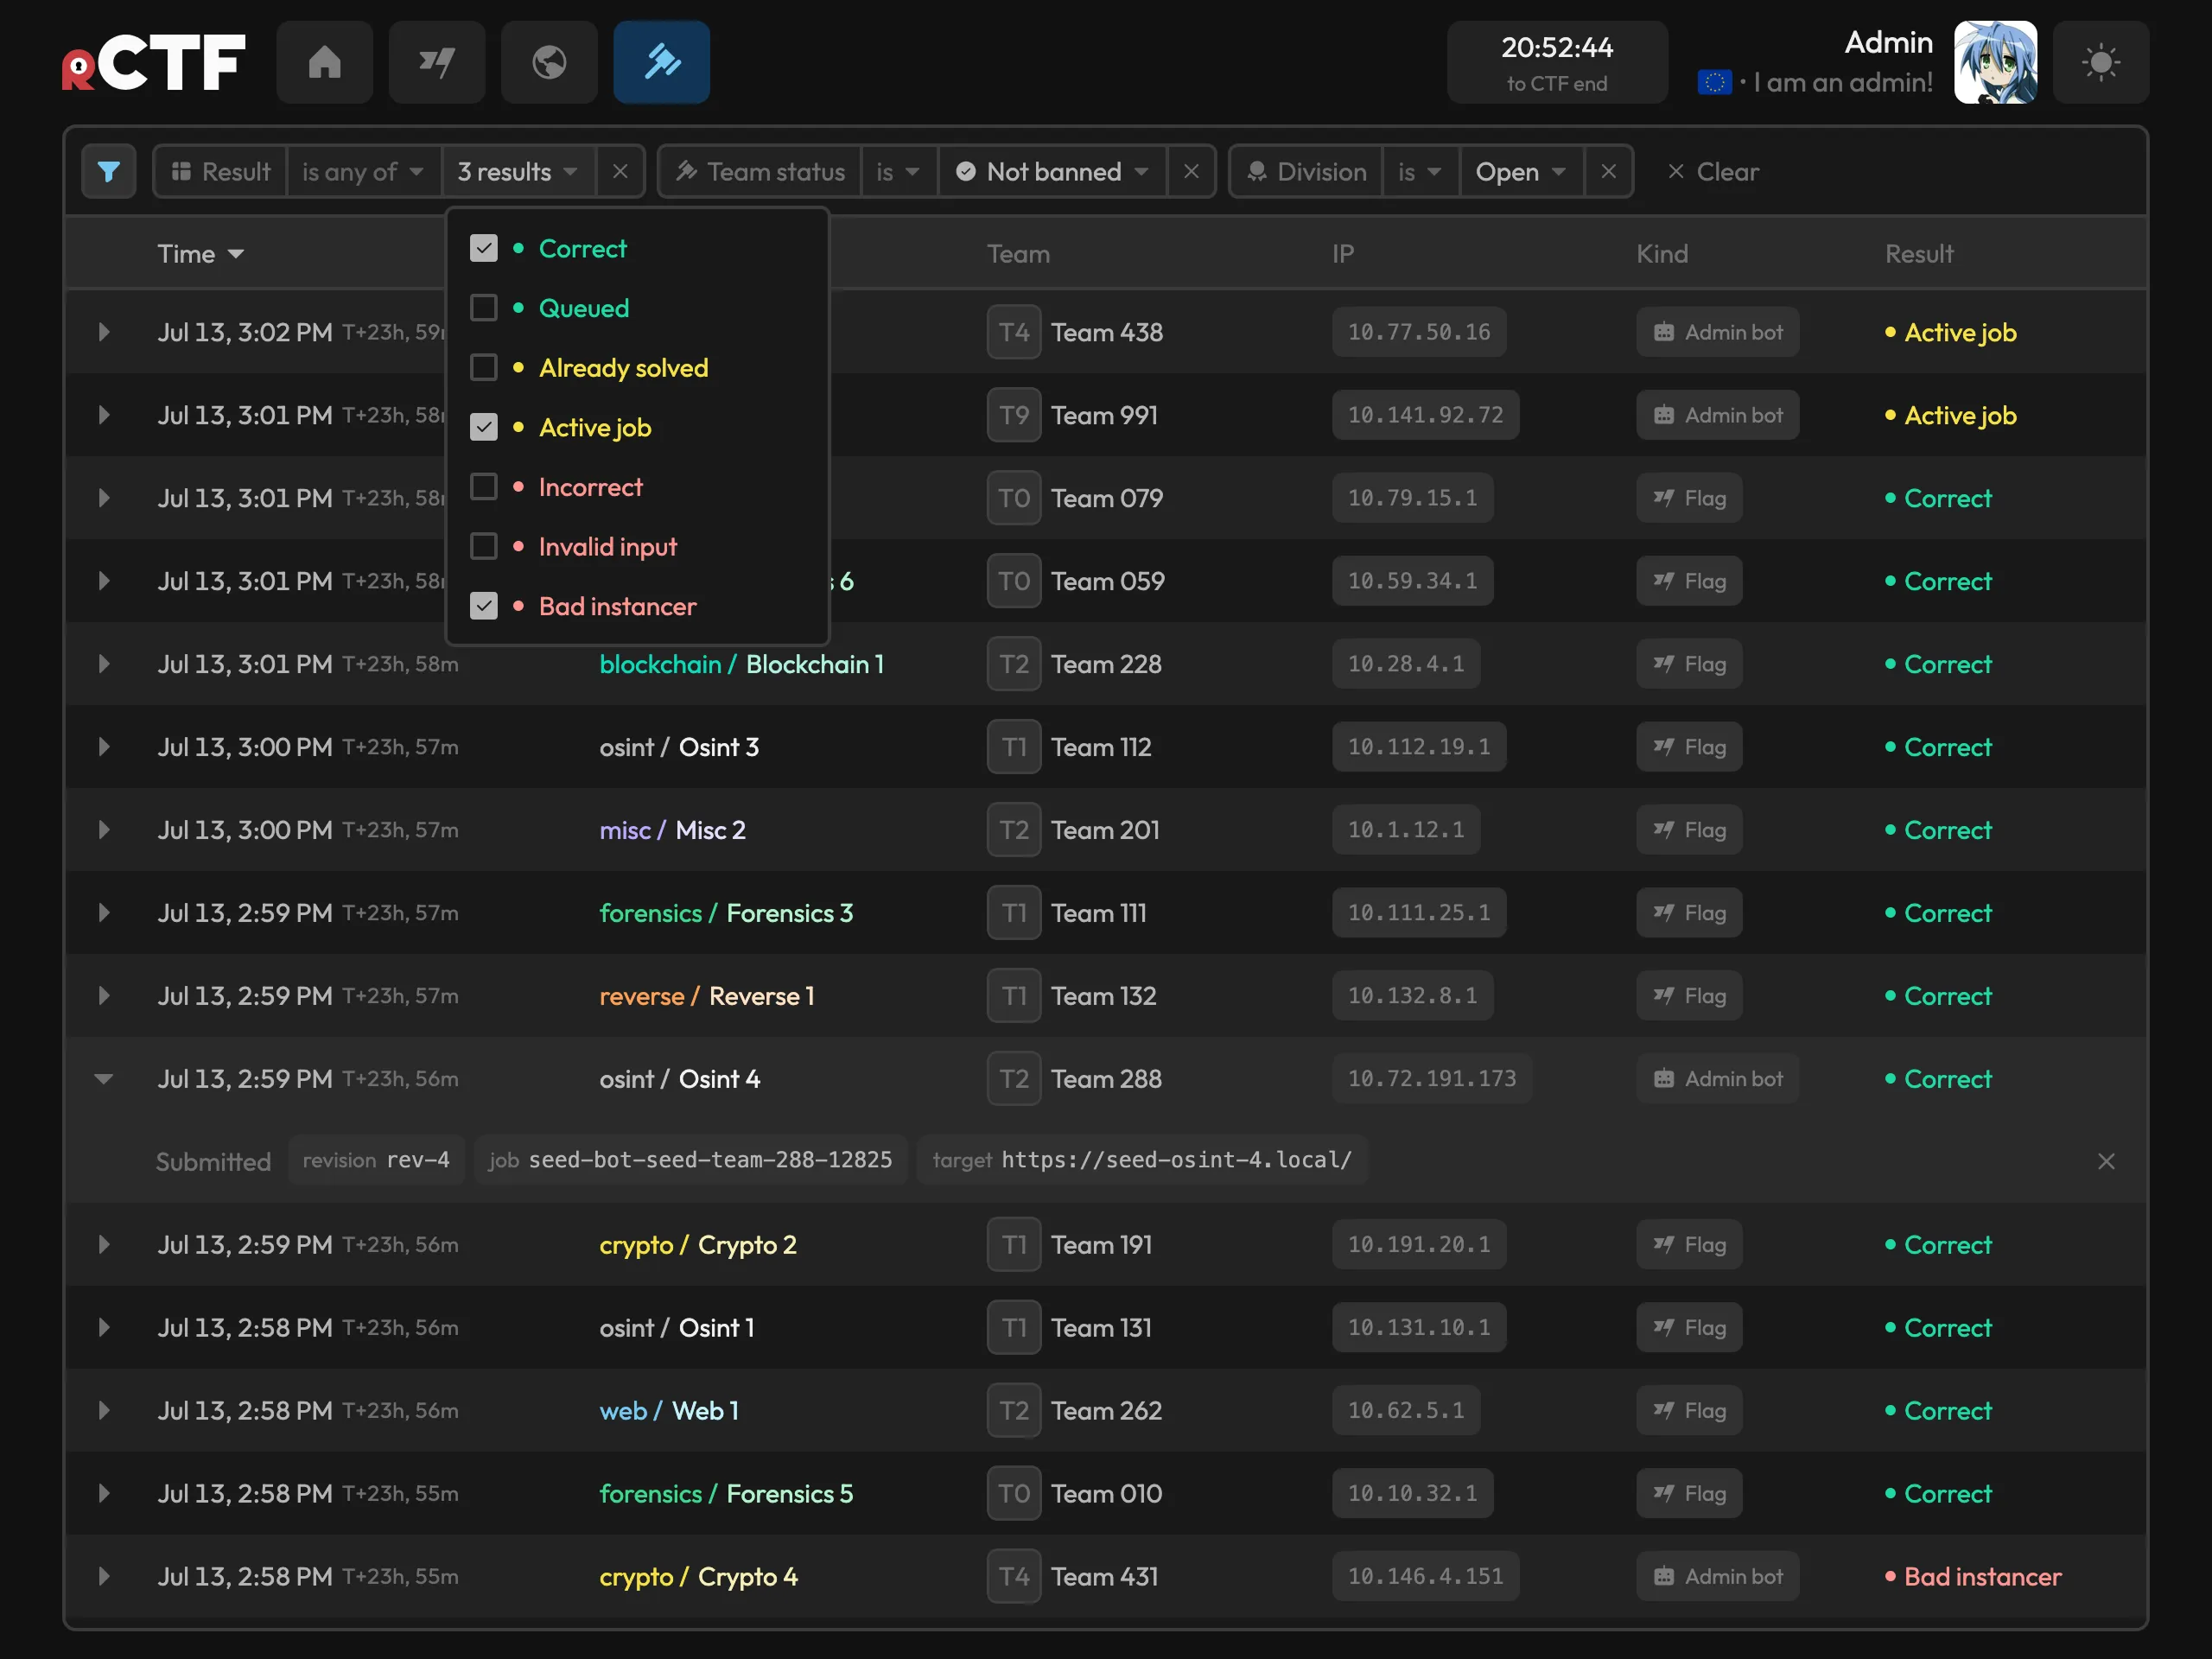Open the globe scoreboard icon
Image resolution: width=2212 pixels, height=1659 pixels.
549,62
